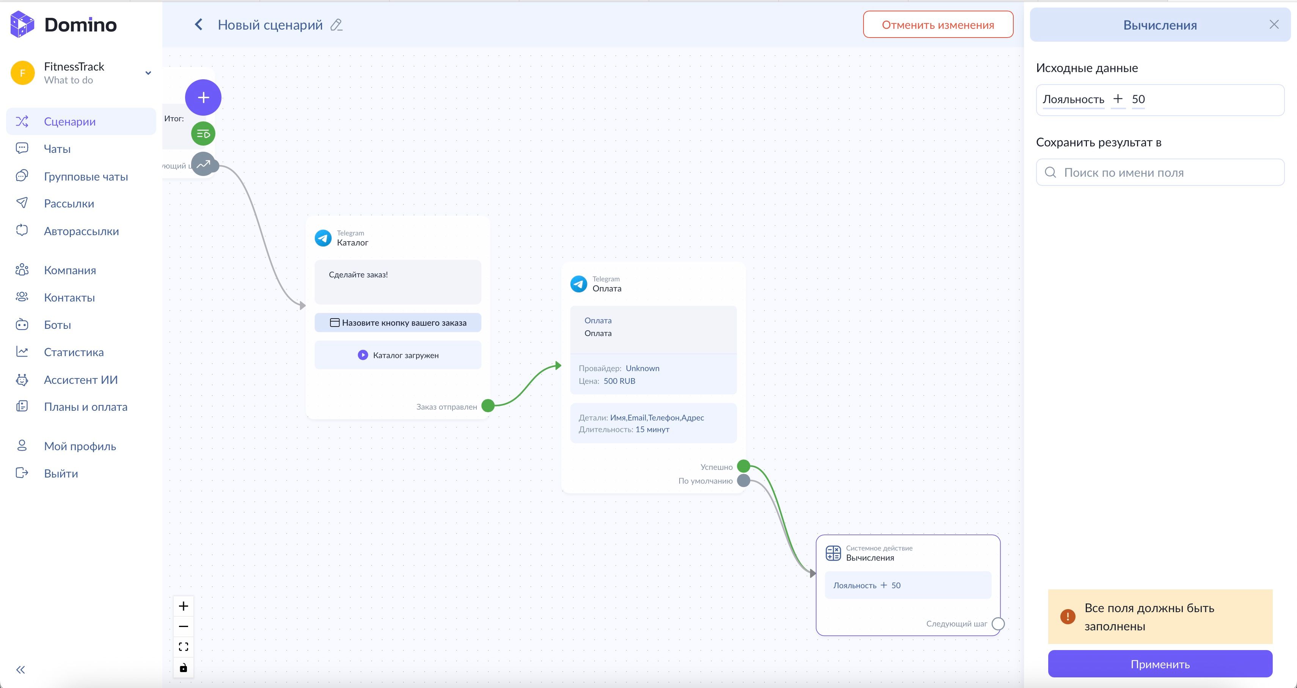This screenshot has width=1297, height=688.
Task: Click the pencil icon to rename scenario
Action: point(336,25)
